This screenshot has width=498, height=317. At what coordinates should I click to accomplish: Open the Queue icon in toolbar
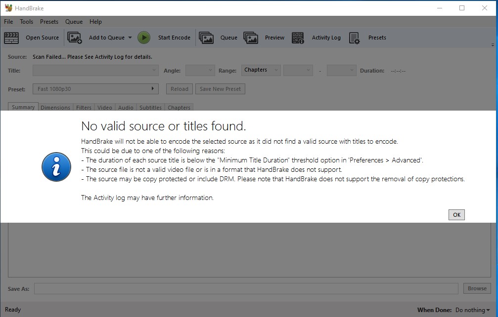click(206, 38)
